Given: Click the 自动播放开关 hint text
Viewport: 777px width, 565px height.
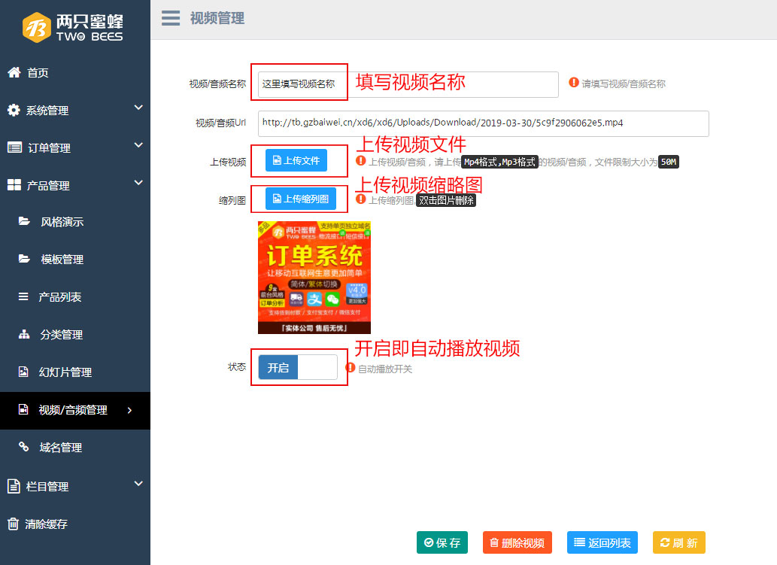Looking at the screenshot, I should 385,369.
